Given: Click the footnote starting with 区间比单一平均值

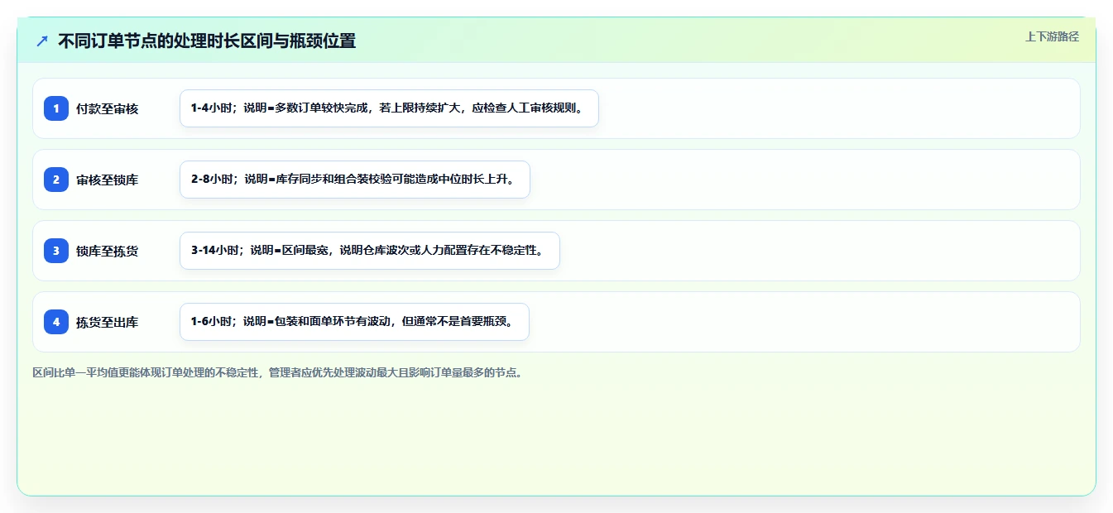Looking at the screenshot, I should (277, 373).
